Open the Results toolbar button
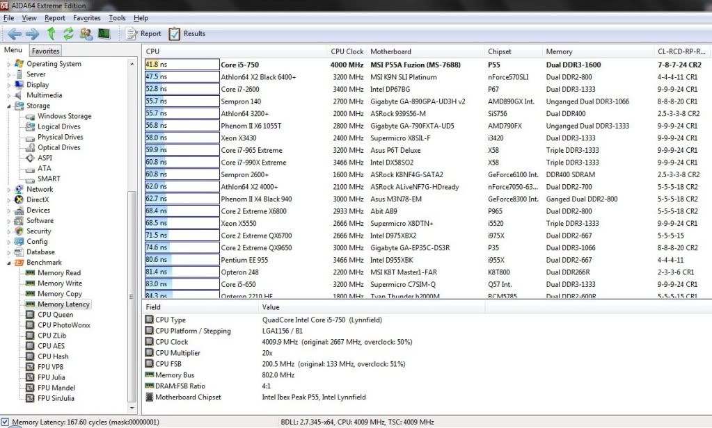 coord(187,33)
